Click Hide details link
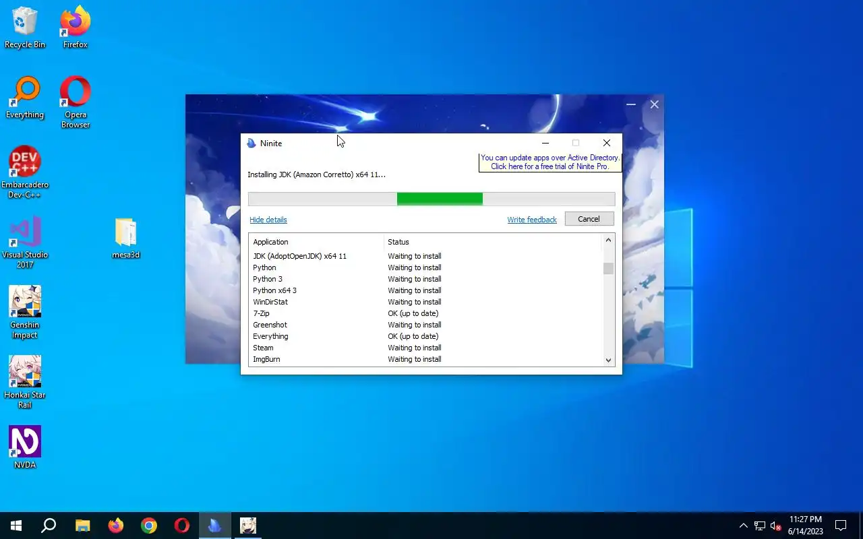The height and width of the screenshot is (539, 863). (x=268, y=220)
